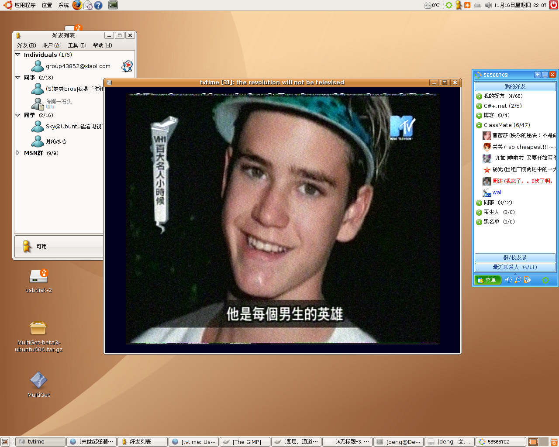Click the orange star tray icon
Viewport: 559px width, 447px height.
coord(467,5)
